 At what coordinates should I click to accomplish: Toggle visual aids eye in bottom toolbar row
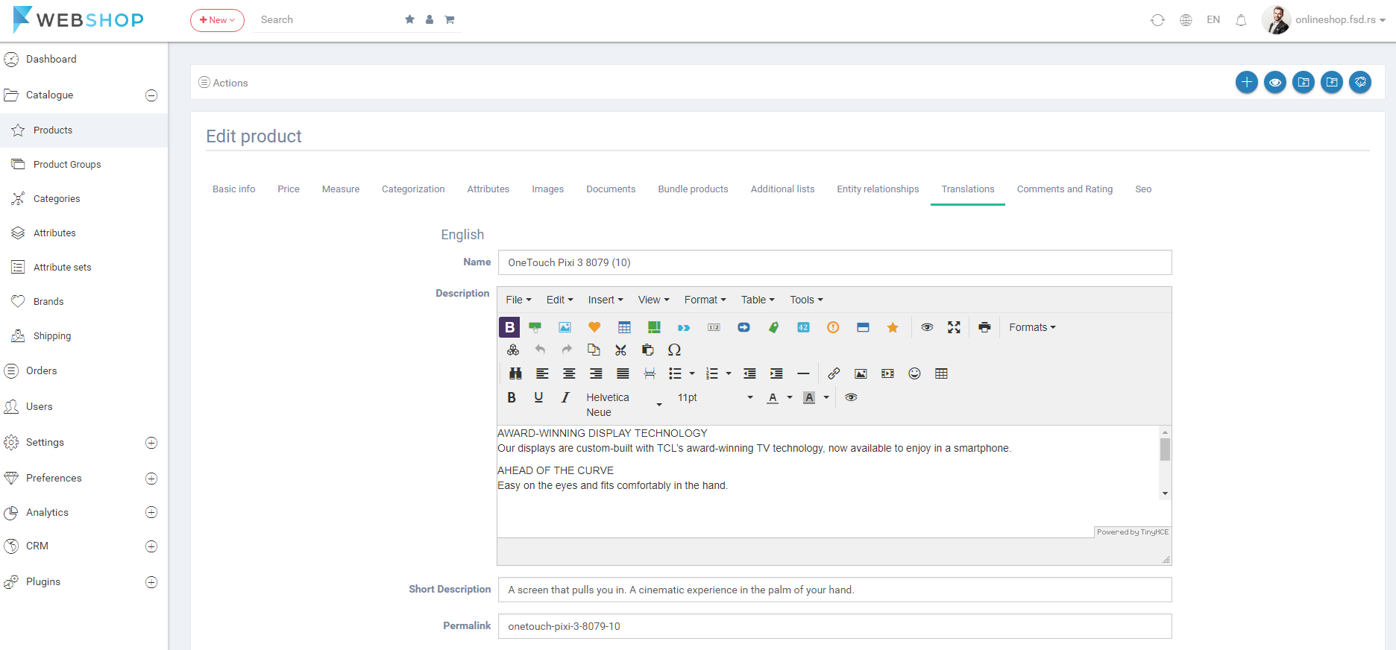pos(851,397)
